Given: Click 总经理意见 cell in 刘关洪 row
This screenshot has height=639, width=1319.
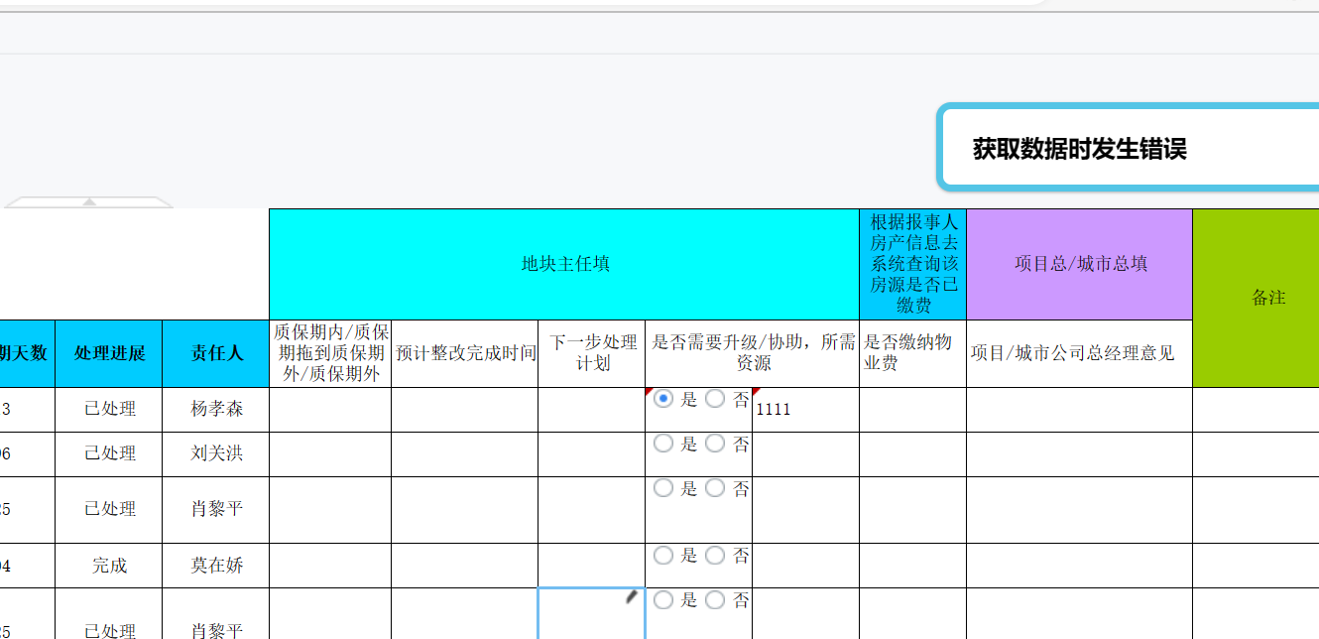Looking at the screenshot, I should pyautogui.click(x=1079, y=454).
